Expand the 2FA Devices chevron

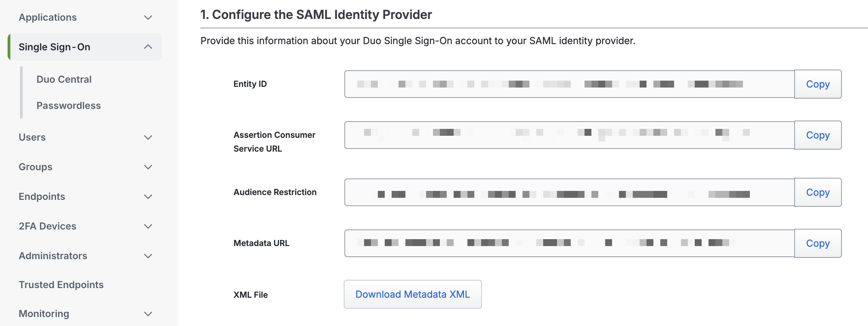point(148,226)
